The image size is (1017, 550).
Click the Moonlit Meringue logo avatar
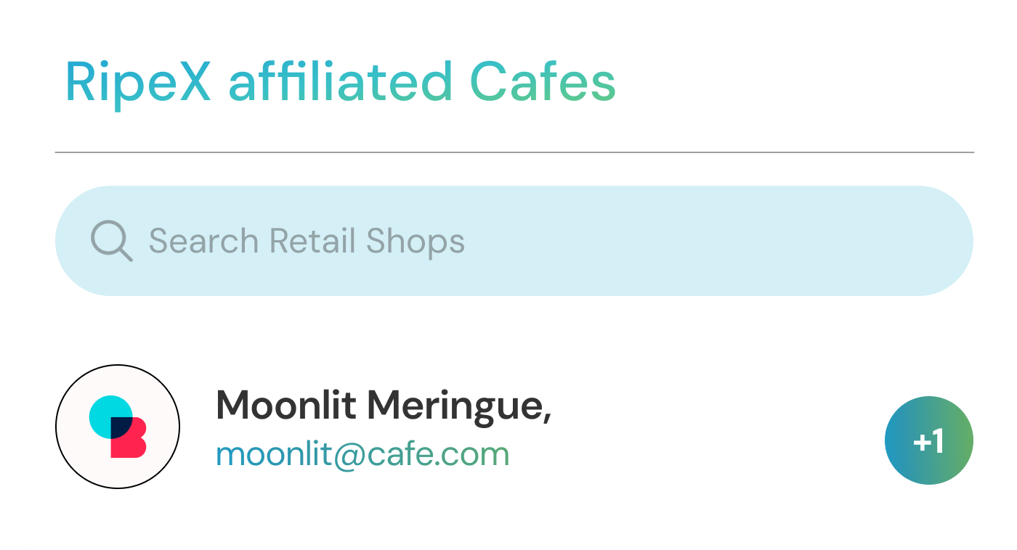point(118,427)
